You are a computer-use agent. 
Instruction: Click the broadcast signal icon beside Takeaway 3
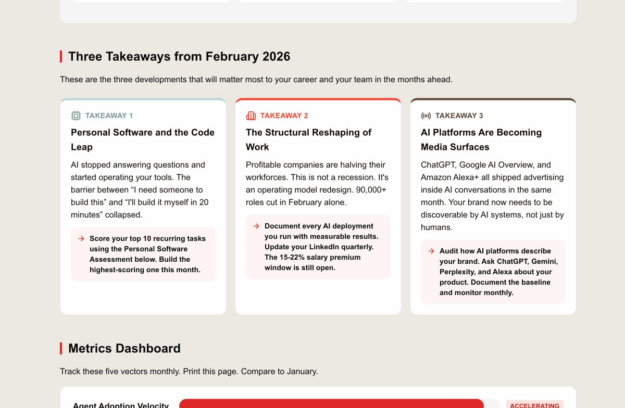(426, 116)
